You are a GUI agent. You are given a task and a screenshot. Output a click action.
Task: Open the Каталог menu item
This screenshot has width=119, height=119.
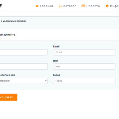click(70, 6)
